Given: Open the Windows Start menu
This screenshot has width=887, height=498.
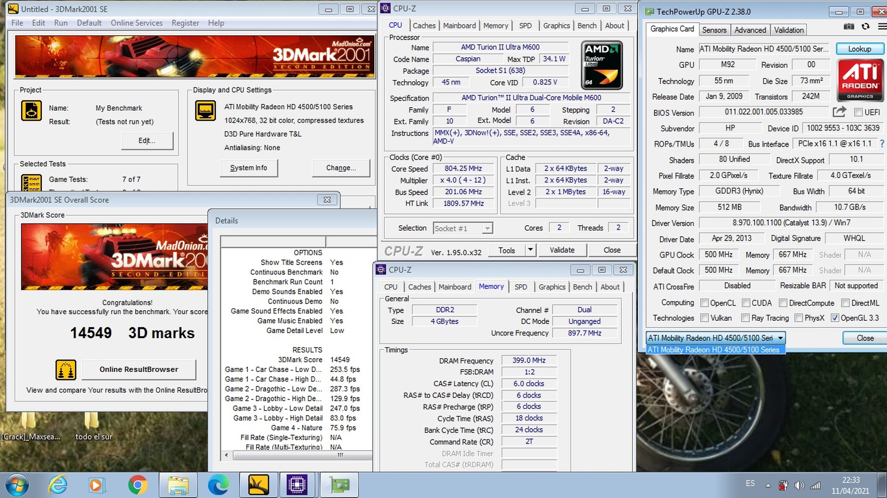Looking at the screenshot, I should click(x=17, y=485).
